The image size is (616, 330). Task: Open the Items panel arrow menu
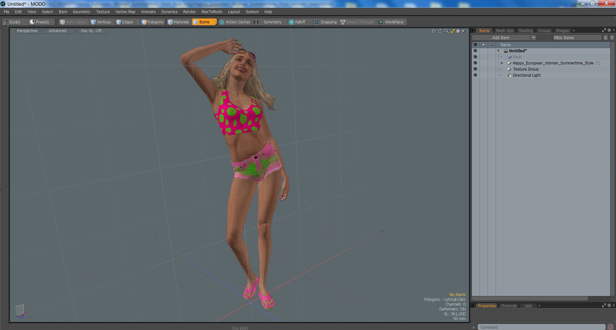(614, 30)
